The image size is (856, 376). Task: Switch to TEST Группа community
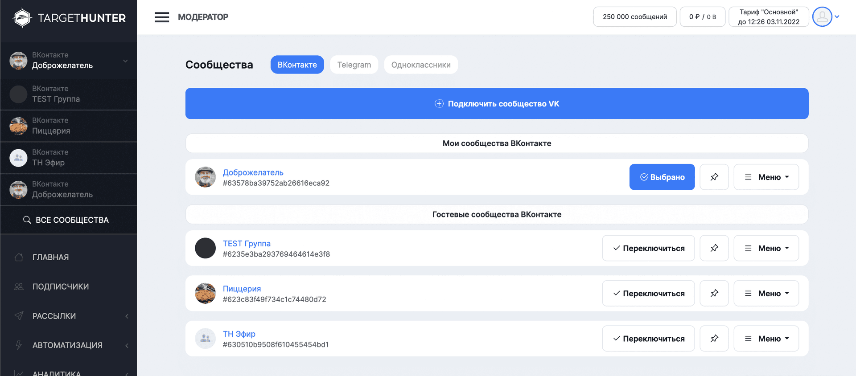click(x=648, y=248)
